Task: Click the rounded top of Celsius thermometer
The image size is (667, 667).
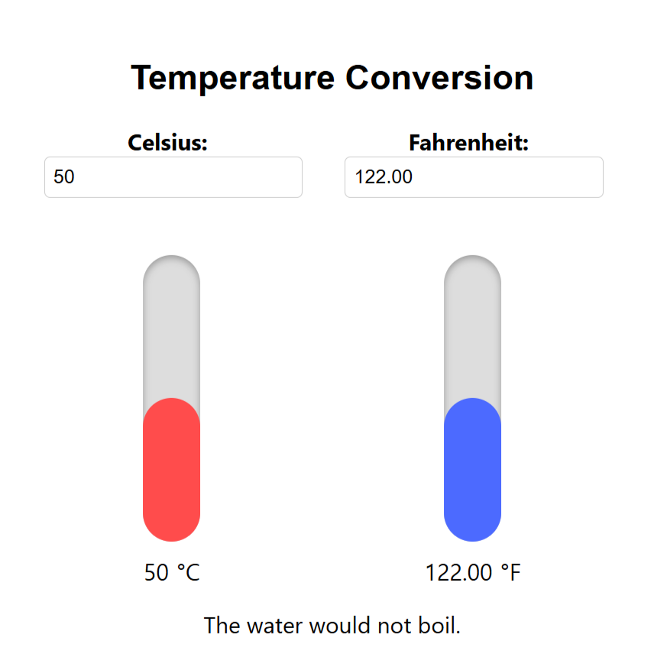Action: 171,266
